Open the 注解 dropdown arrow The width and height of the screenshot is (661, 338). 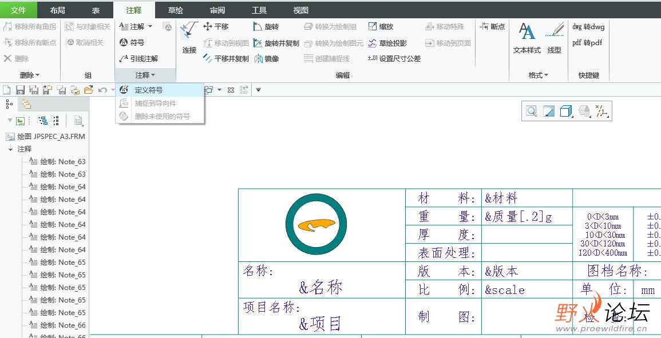[x=150, y=27]
